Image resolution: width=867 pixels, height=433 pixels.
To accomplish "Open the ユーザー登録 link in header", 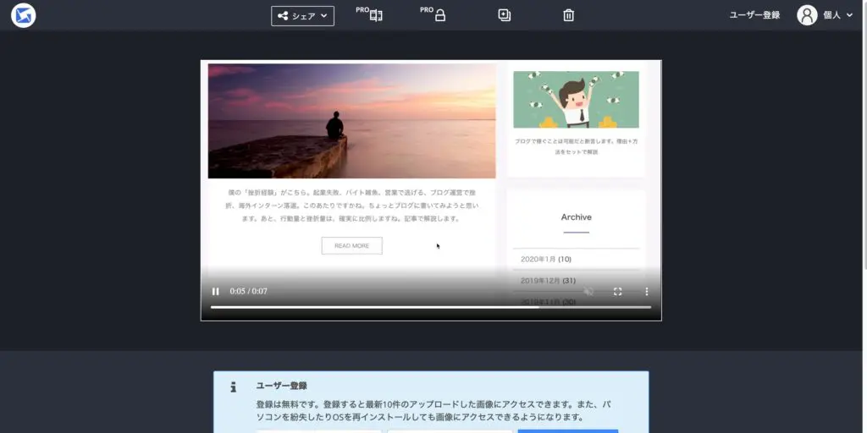I will pyautogui.click(x=754, y=15).
